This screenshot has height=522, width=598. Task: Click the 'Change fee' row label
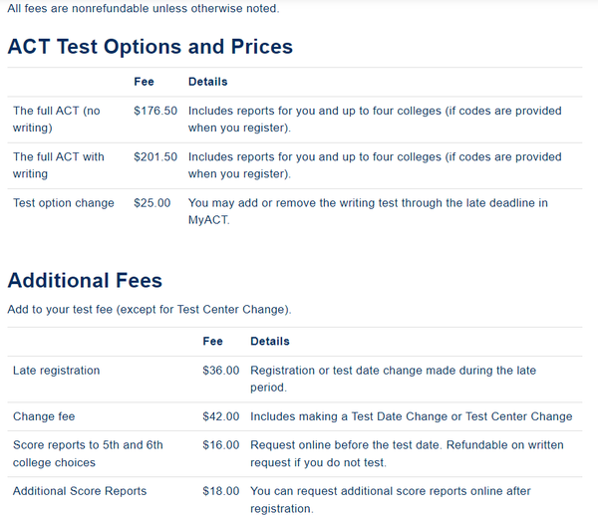pyautogui.click(x=44, y=416)
